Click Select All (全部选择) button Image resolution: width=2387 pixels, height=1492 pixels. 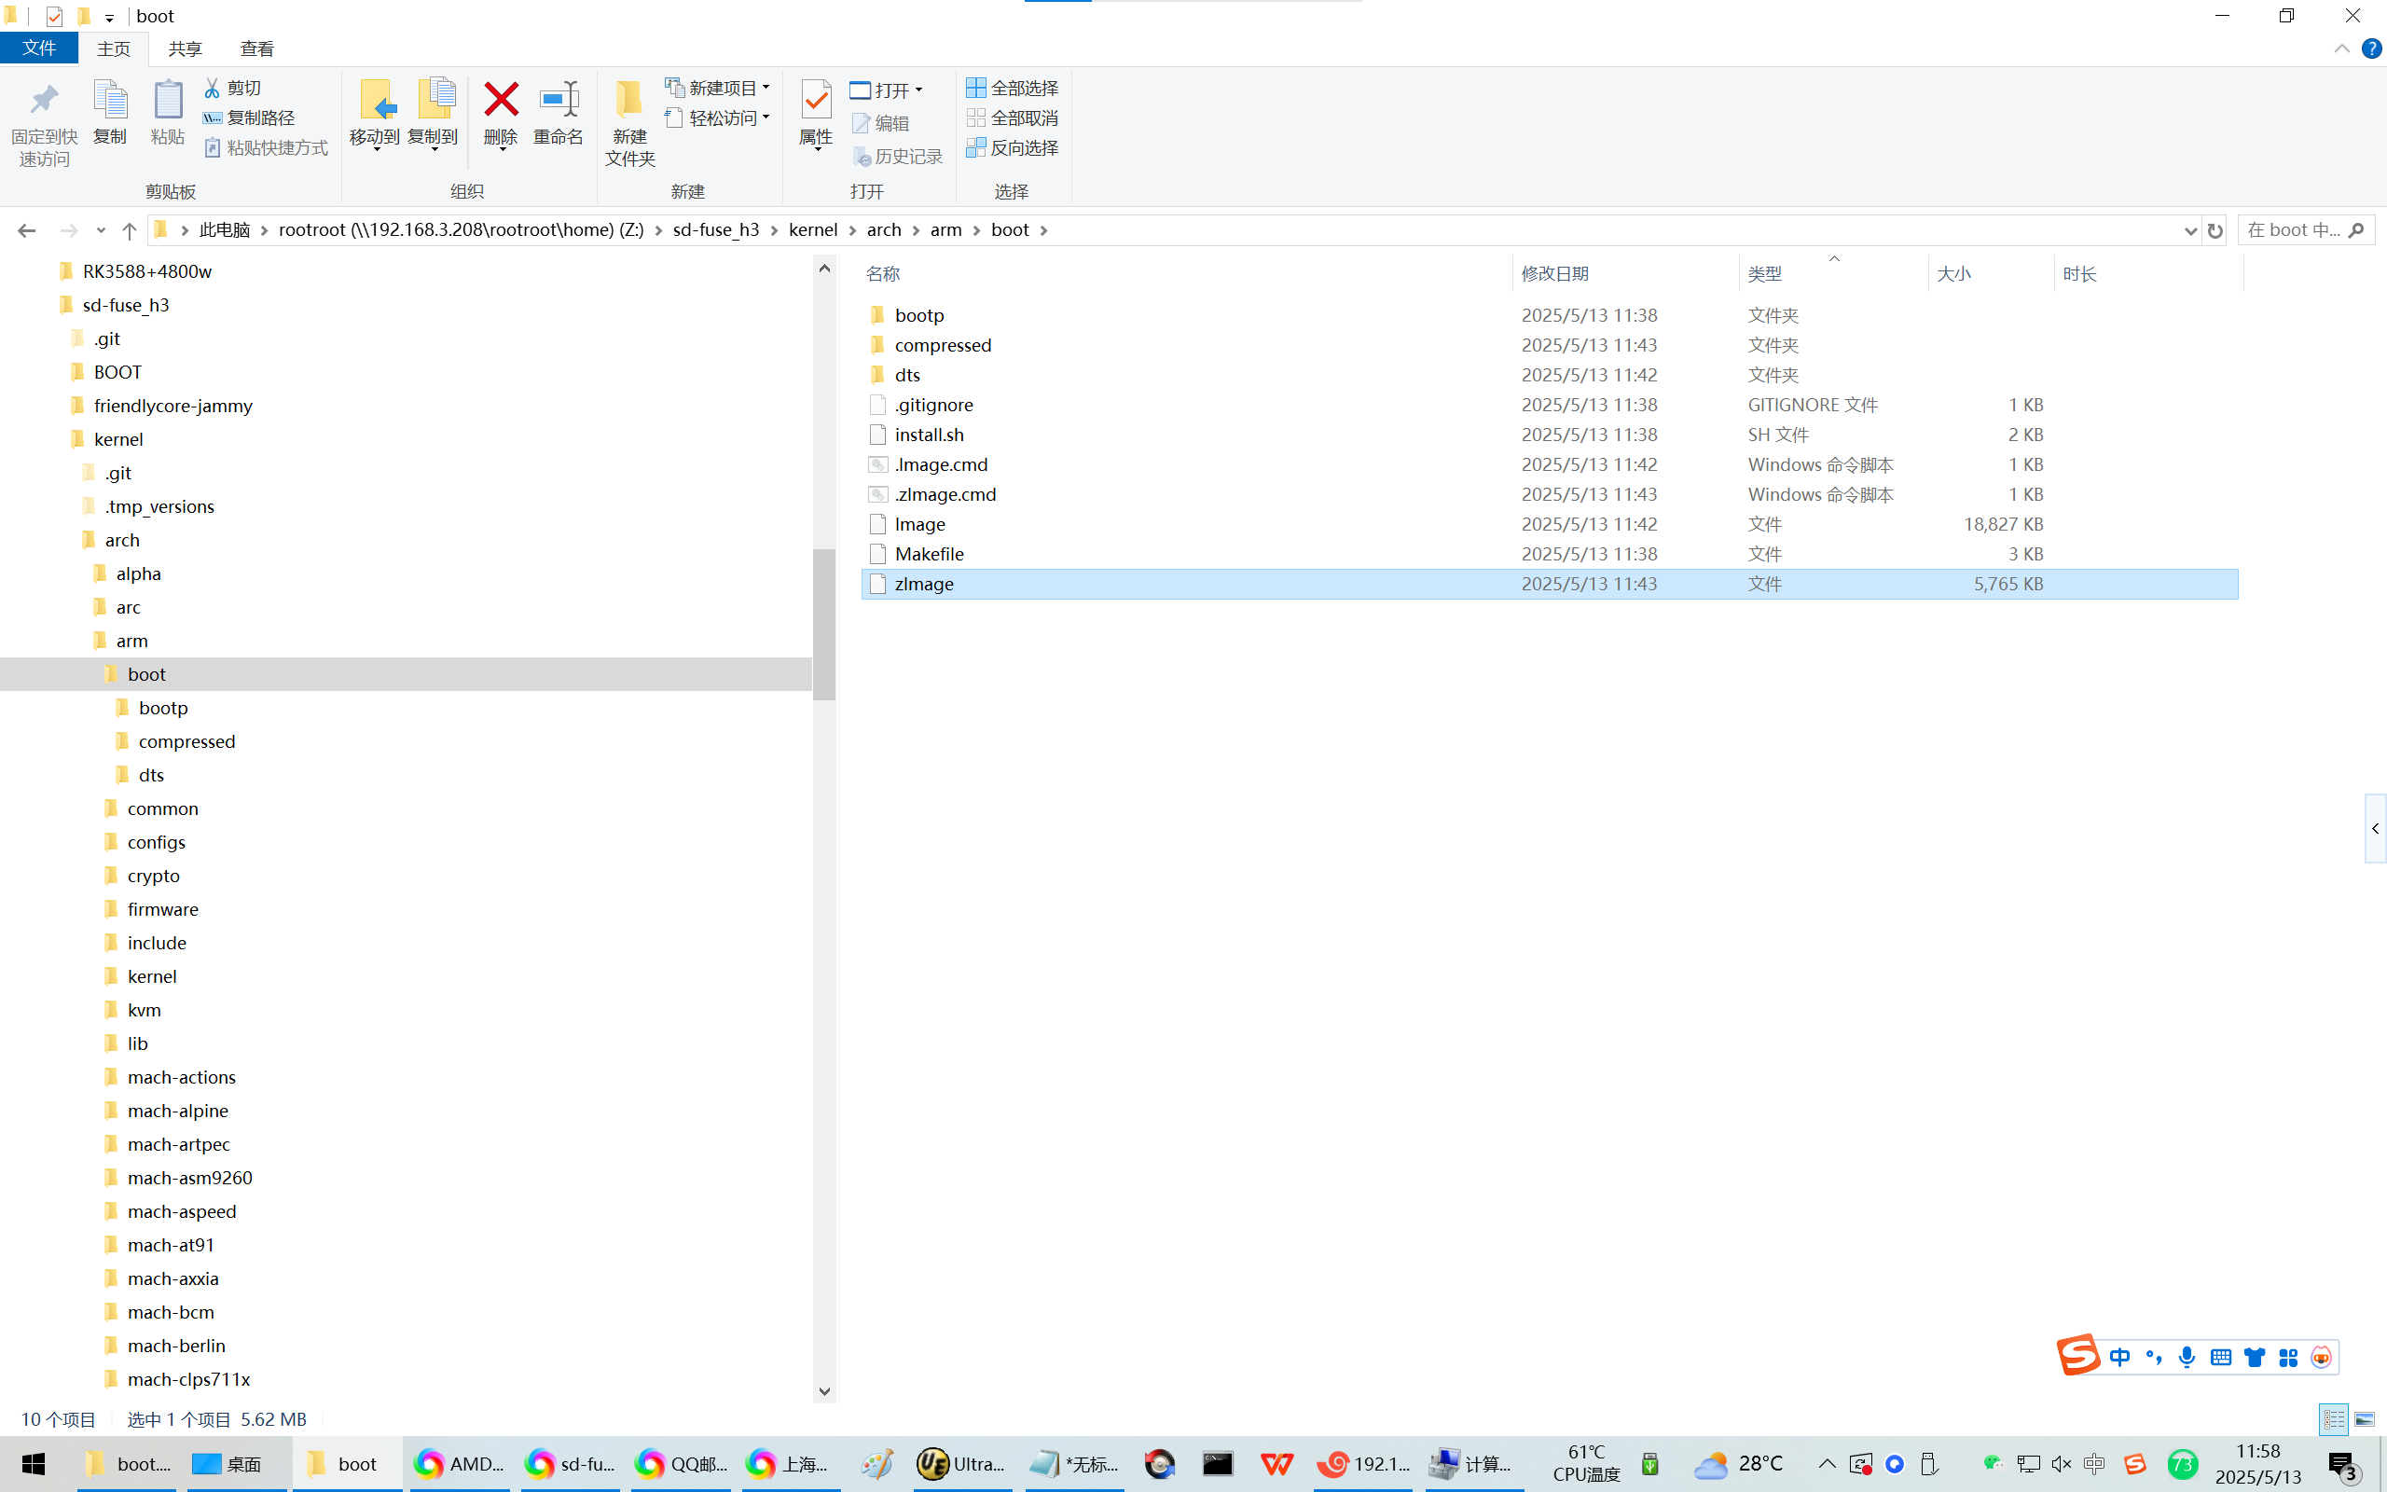(1013, 88)
